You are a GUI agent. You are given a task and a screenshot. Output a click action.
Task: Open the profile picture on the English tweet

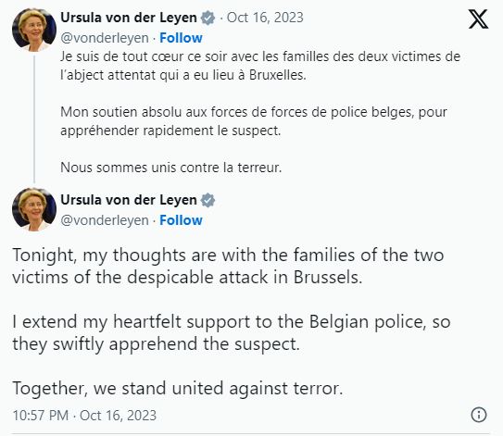tap(34, 209)
